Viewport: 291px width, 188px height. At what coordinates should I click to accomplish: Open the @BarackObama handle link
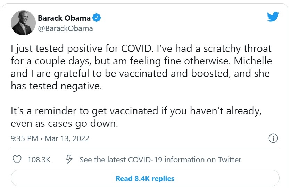click(65, 28)
